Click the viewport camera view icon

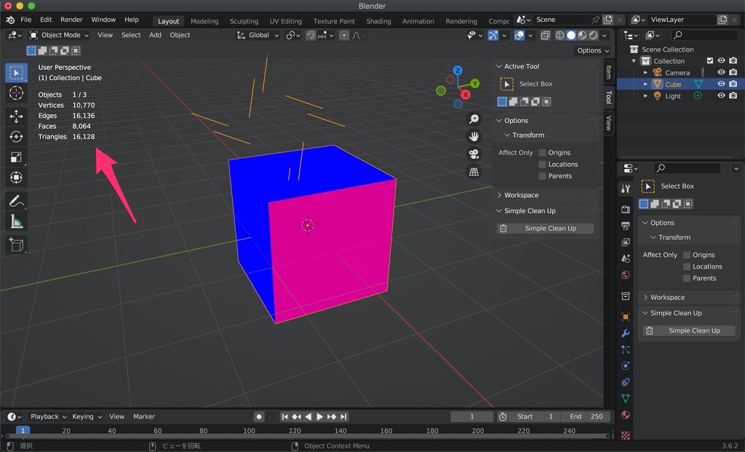click(475, 154)
